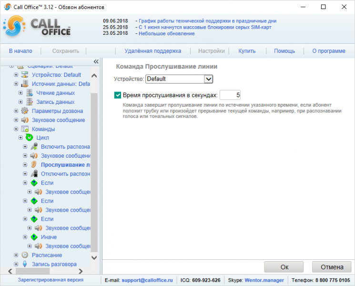Expand the Параметры дозвона node
The image size is (355, 286).
(x=16, y=111)
